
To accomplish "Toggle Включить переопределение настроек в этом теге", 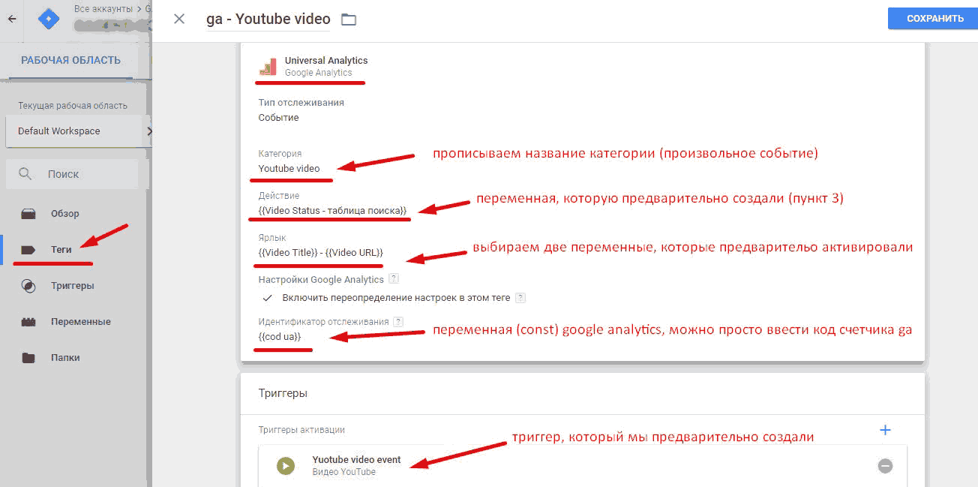I will click(267, 298).
